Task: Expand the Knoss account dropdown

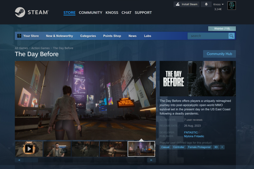Action: [x=218, y=4]
